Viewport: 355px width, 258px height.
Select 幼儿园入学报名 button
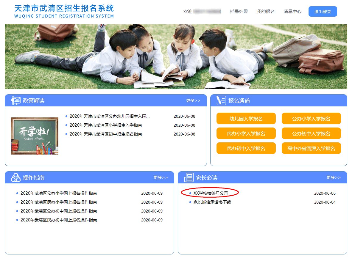[x=246, y=119]
